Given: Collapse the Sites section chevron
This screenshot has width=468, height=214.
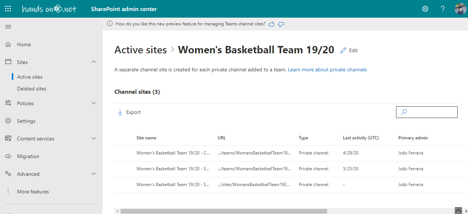Looking at the screenshot, I should coord(94,62).
